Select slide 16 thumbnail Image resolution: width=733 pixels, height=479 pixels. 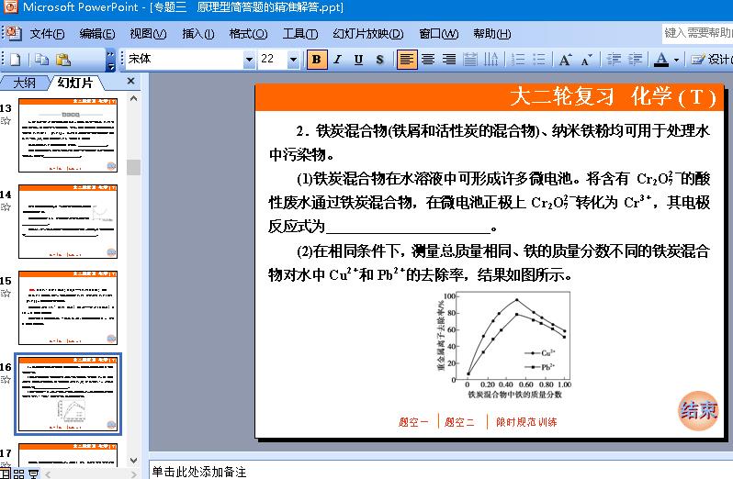coord(68,394)
